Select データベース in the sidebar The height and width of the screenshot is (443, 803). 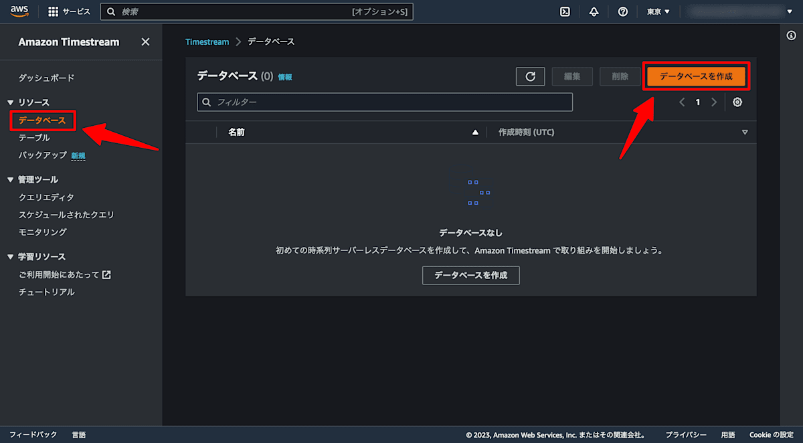coord(42,120)
